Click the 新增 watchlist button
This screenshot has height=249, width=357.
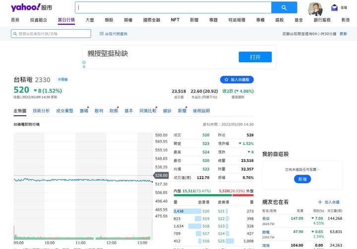302,179
